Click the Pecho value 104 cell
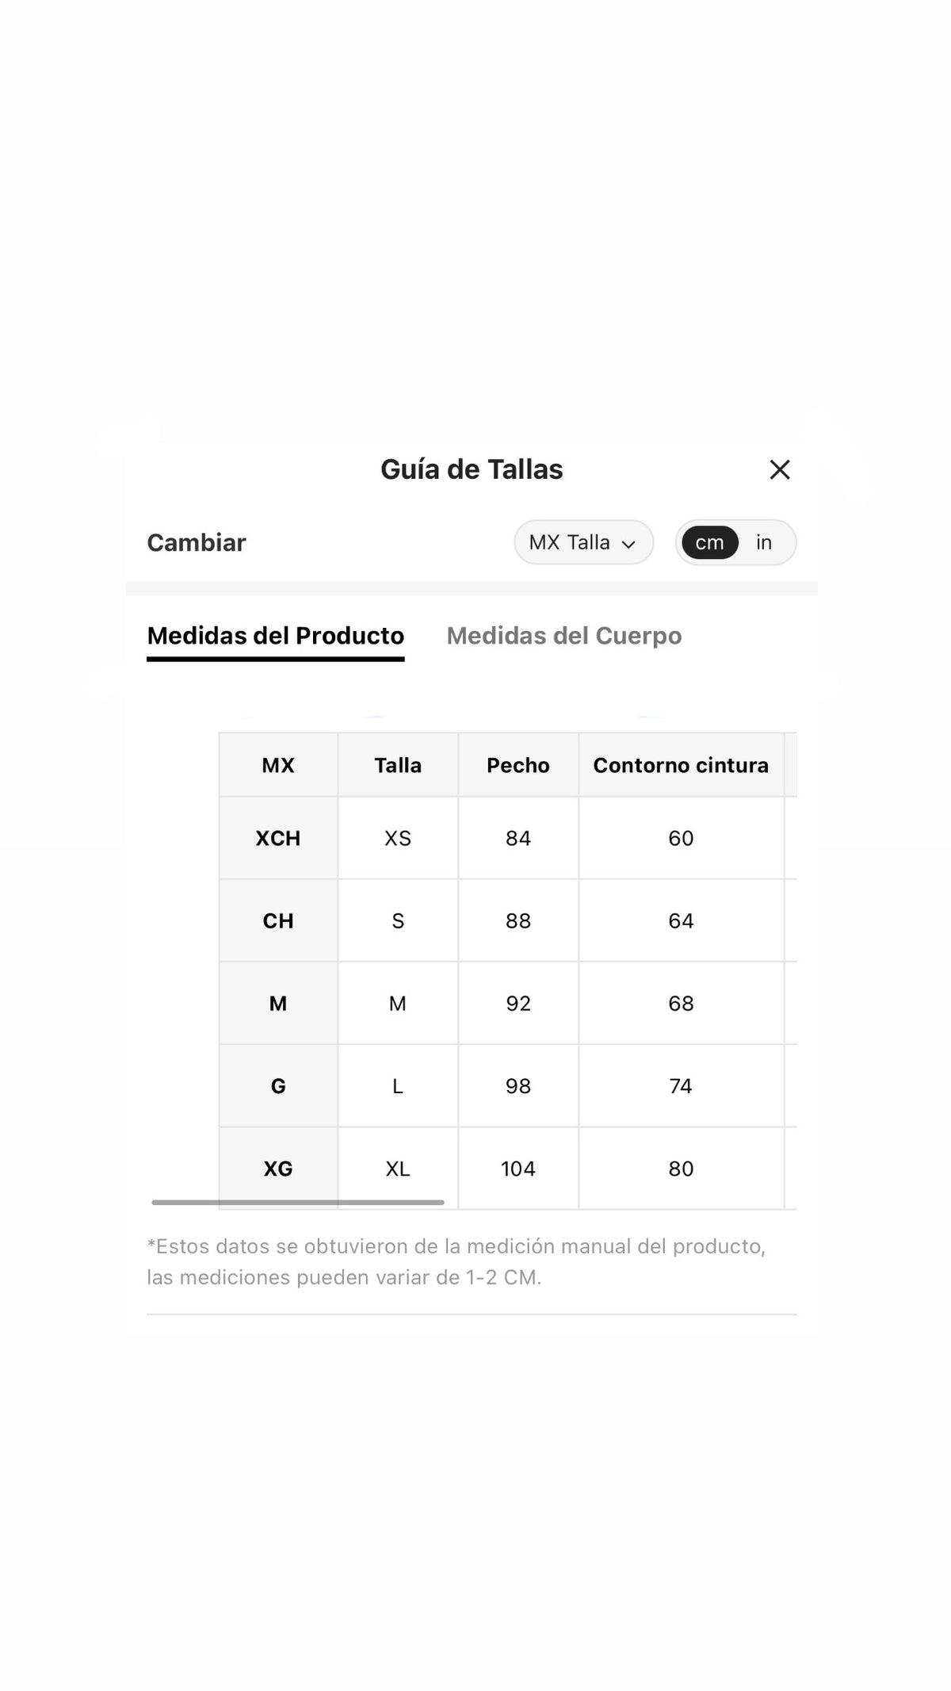Viewport: 951px width, 1691px height. [518, 1168]
